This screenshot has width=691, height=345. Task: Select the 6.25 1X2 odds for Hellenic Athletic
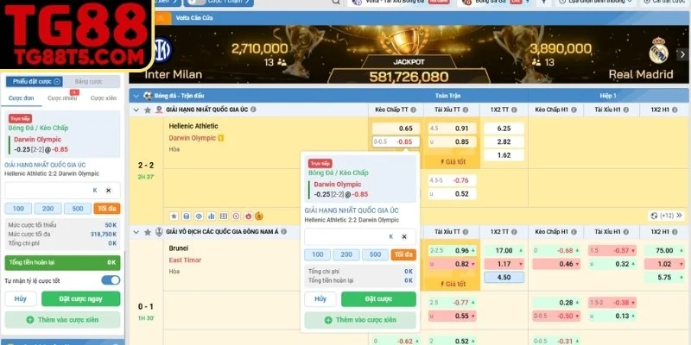504,129
